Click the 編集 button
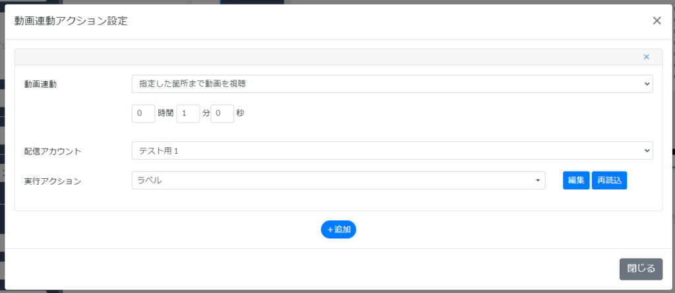 point(576,181)
